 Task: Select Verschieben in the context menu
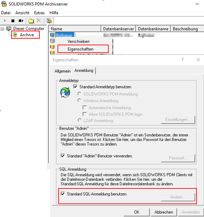coord(78,41)
